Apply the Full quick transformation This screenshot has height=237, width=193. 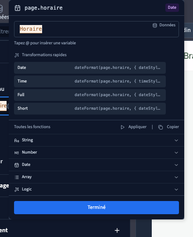coord(90,95)
